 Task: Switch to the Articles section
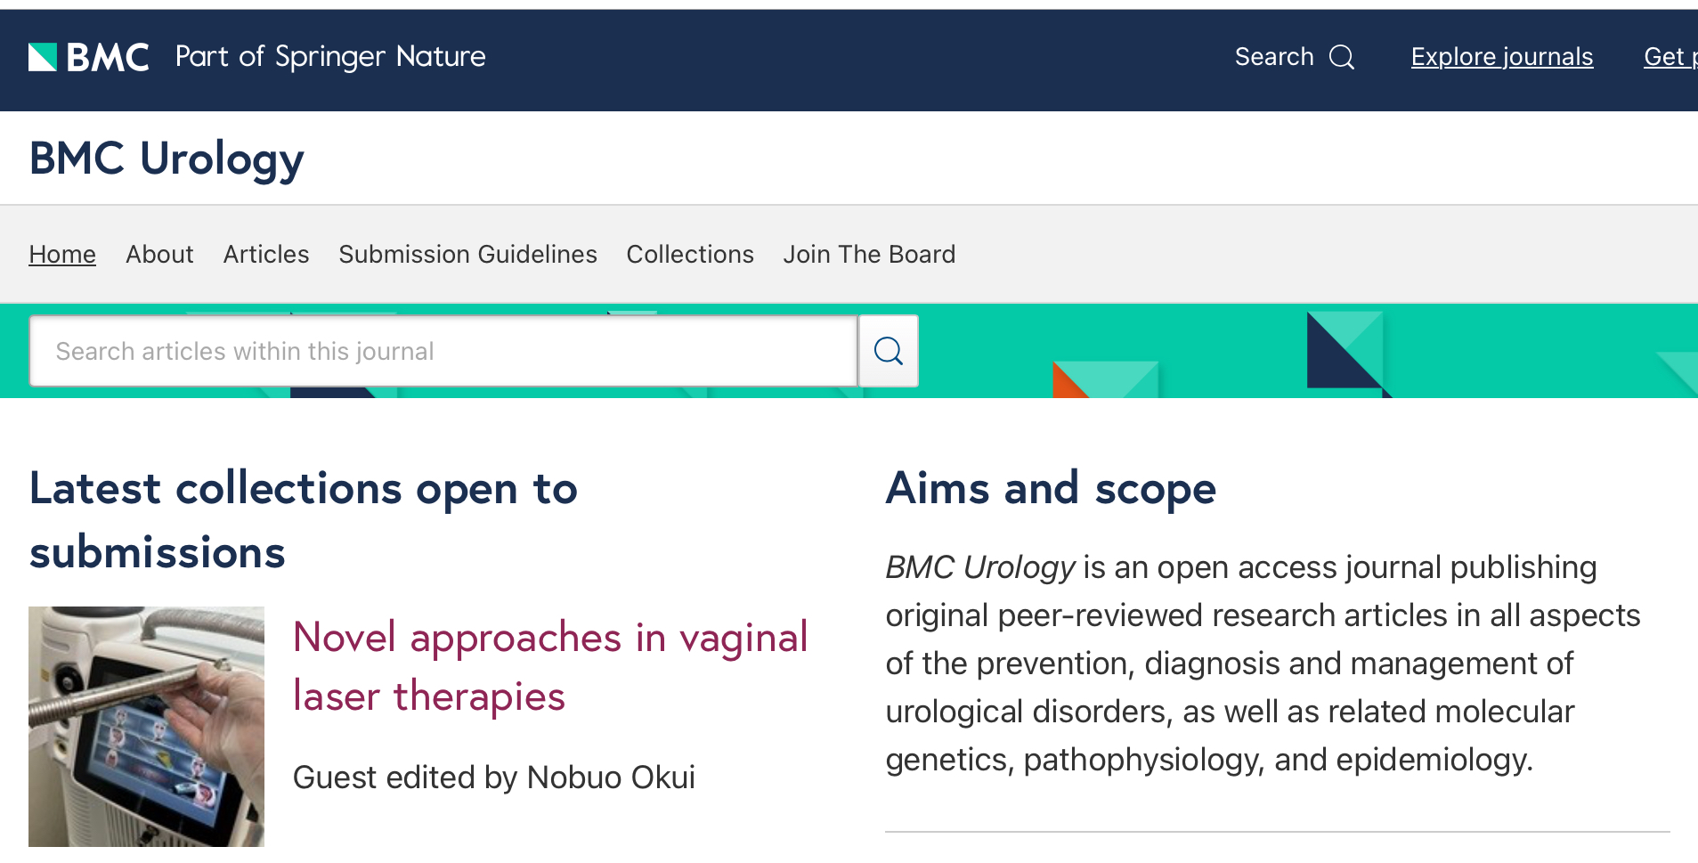tap(266, 255)
